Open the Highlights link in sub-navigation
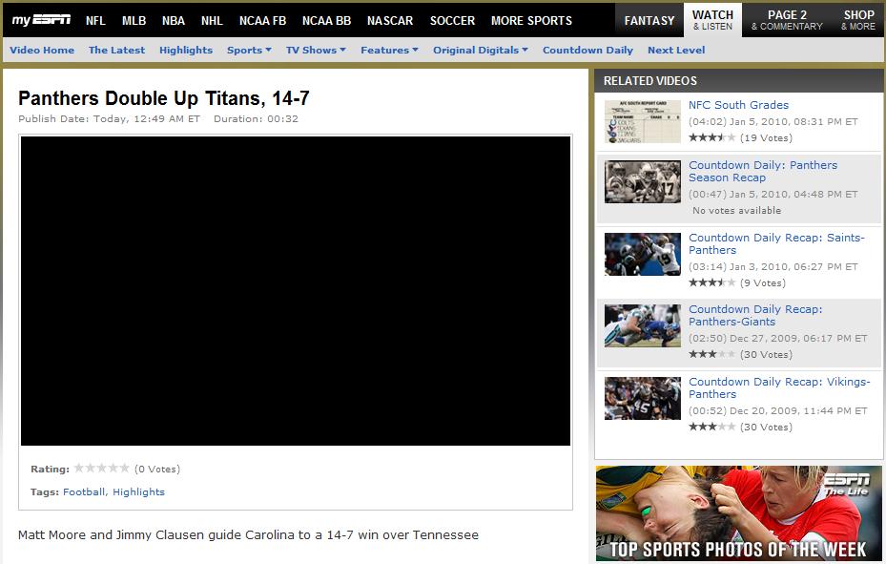The height and width of the screenshot is (564, 886). click(x=186, y=51)
